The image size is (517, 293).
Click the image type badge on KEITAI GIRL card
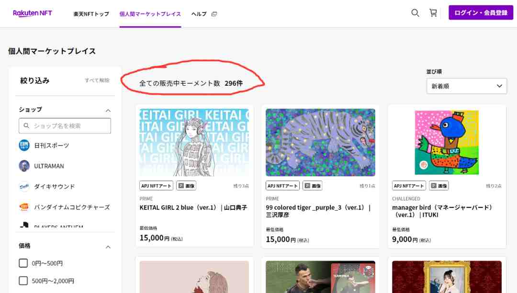click(x=186, y=186)
